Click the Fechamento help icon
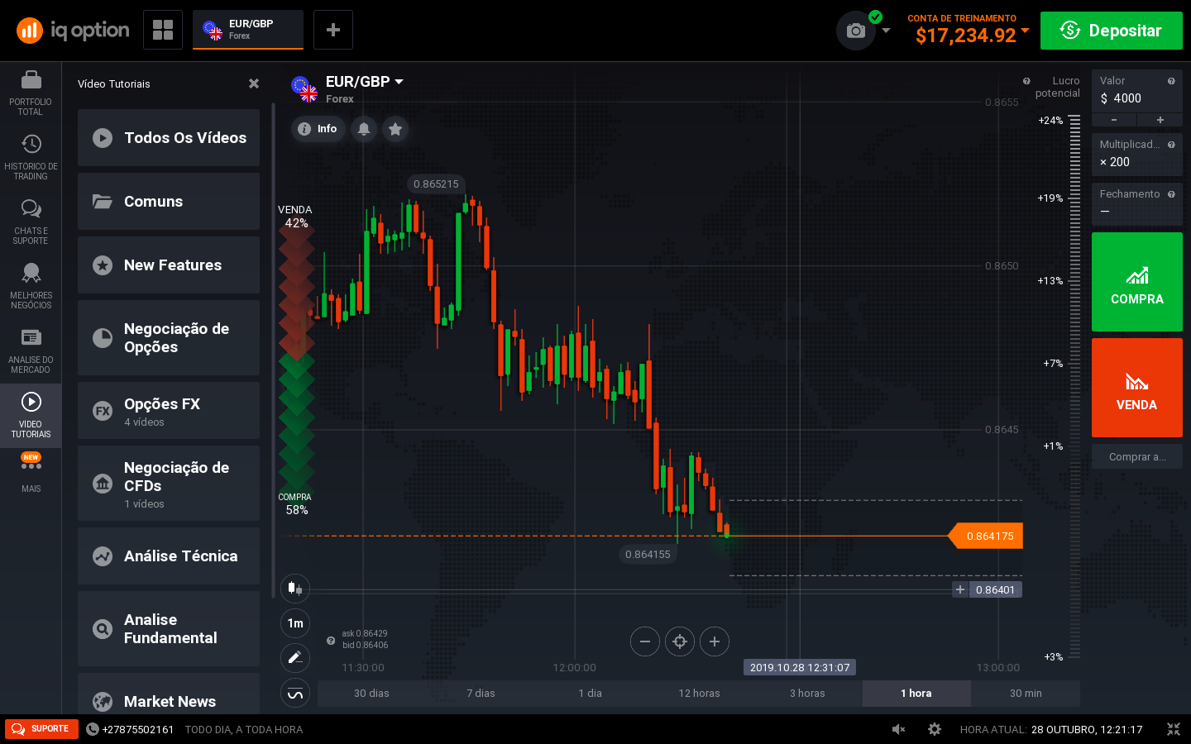The image size is (1191, 744). 1171,194
